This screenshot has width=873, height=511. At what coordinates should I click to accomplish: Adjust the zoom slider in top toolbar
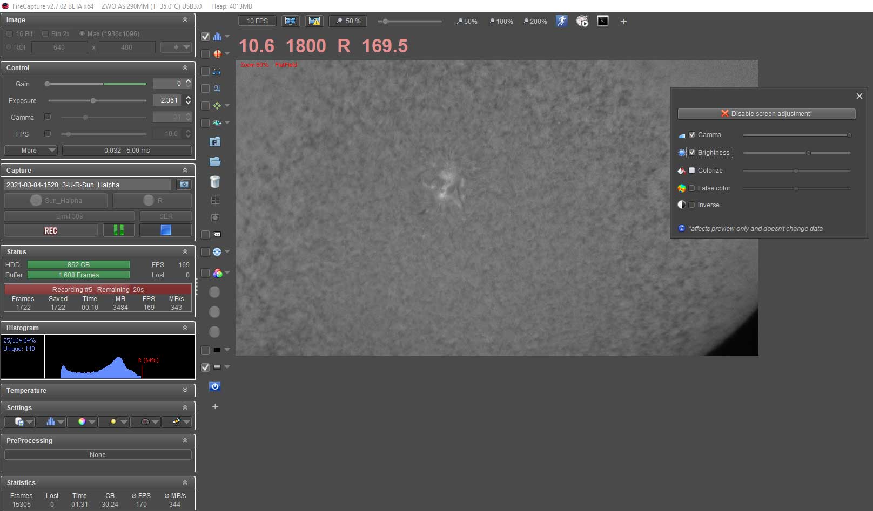410,22
